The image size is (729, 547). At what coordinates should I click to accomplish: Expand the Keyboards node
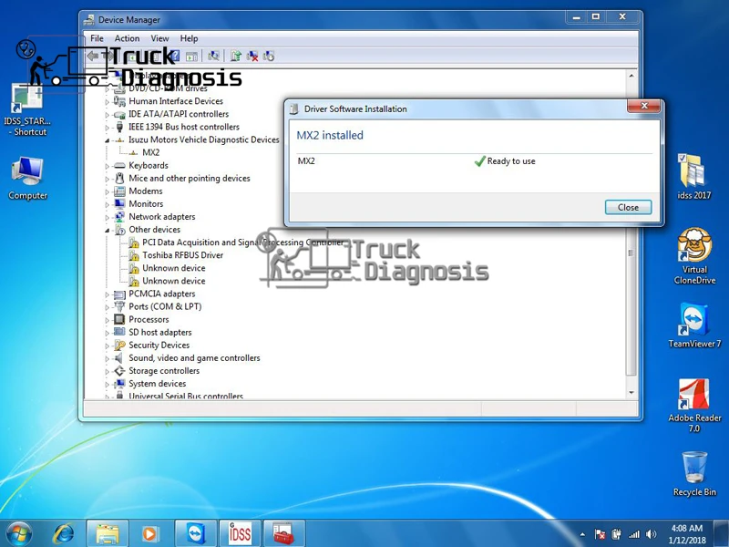(107, 166)
